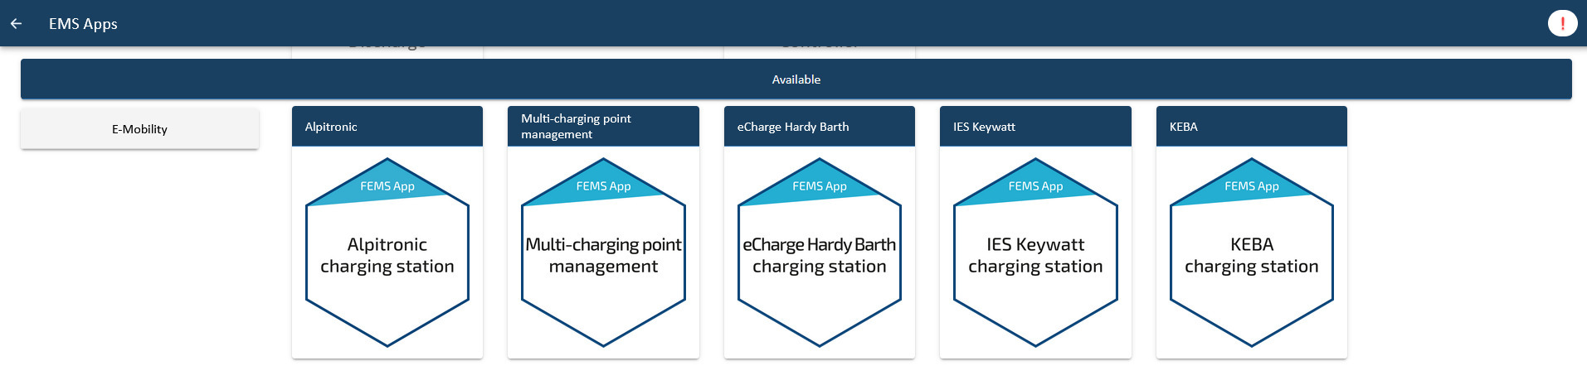Select the eCharge Hardy Barth card header

[820, 127]
